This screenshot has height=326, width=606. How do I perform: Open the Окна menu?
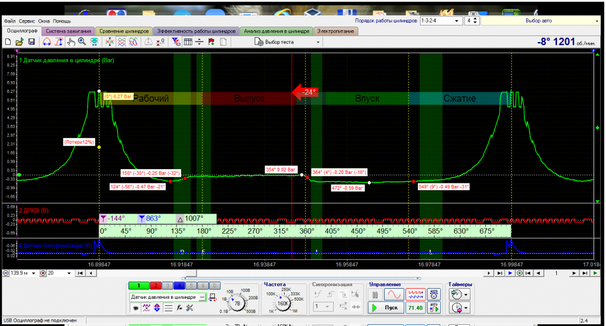(x=44, y=21)
